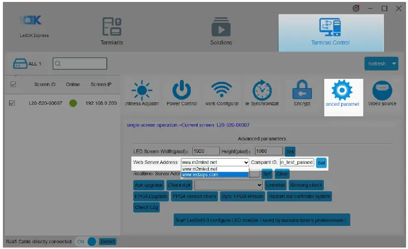Click the FPGA version check button
Screen dimensions: 408x249
pos(194,196)
